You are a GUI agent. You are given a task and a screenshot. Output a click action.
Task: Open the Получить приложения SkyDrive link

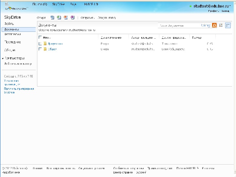coord(19,90)
